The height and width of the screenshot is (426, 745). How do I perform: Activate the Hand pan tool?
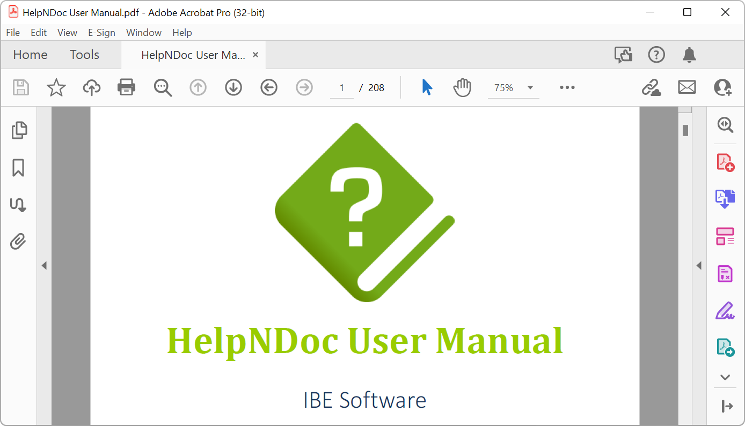point(462,87)
